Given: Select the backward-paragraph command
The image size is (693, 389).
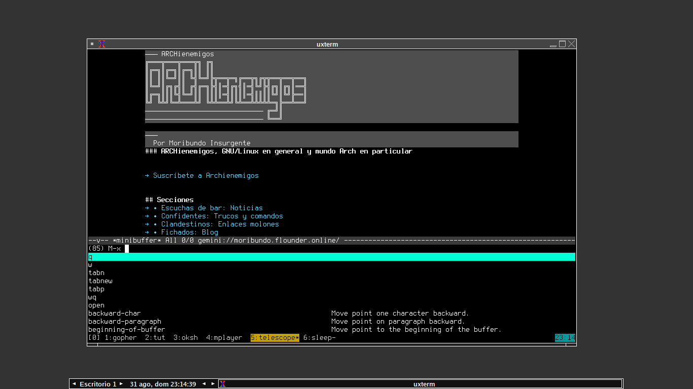Looking at the screenshot, I should [x=125, y=322].
